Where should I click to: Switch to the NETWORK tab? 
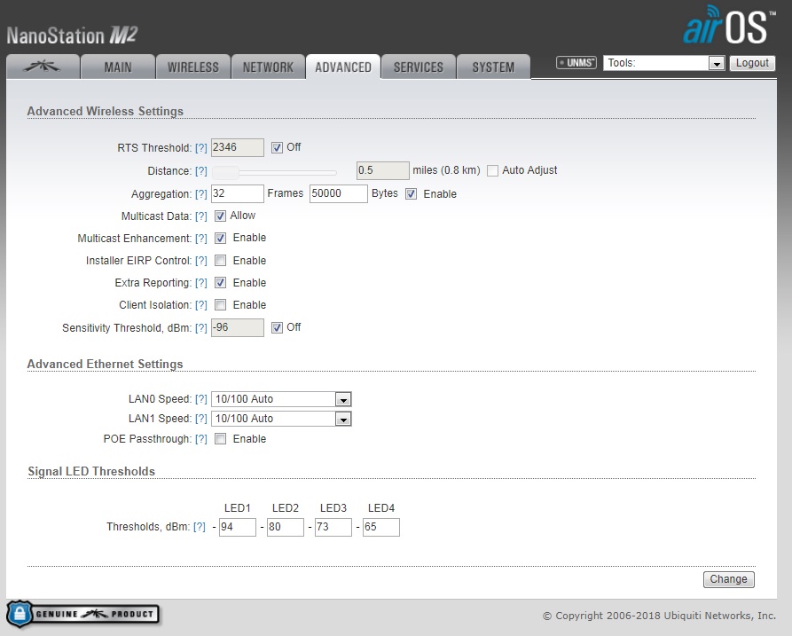[x=268, y=67]
